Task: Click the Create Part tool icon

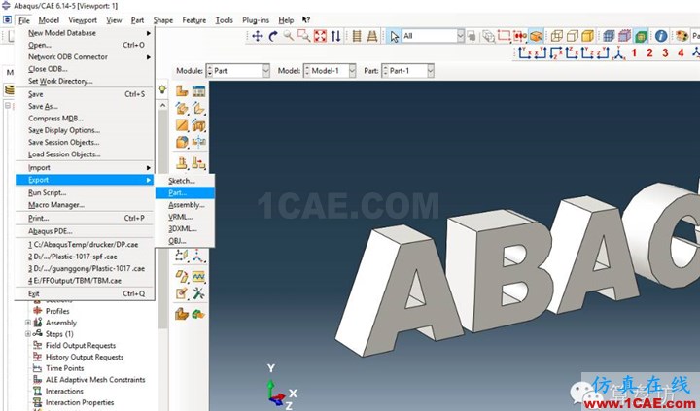Action: point(182,90)
